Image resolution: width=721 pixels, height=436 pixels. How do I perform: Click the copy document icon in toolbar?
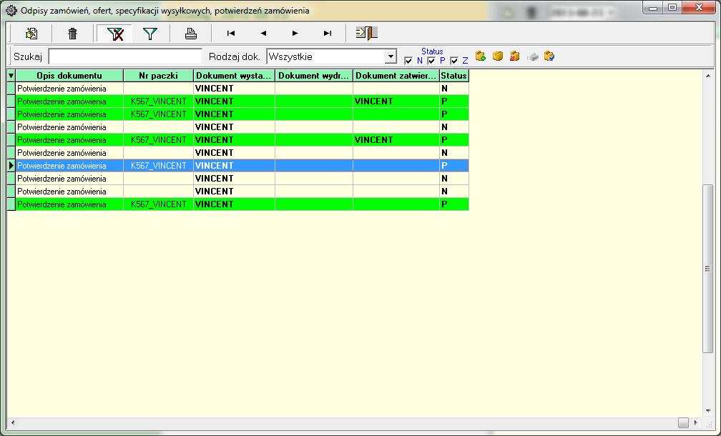click(31, 33)
